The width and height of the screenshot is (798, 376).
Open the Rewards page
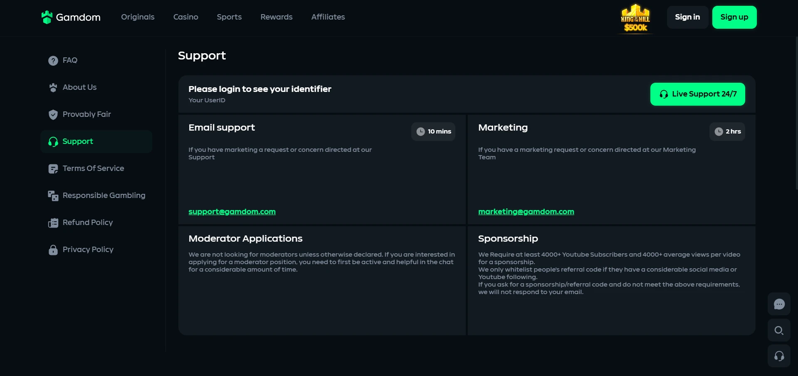point(277,17)
